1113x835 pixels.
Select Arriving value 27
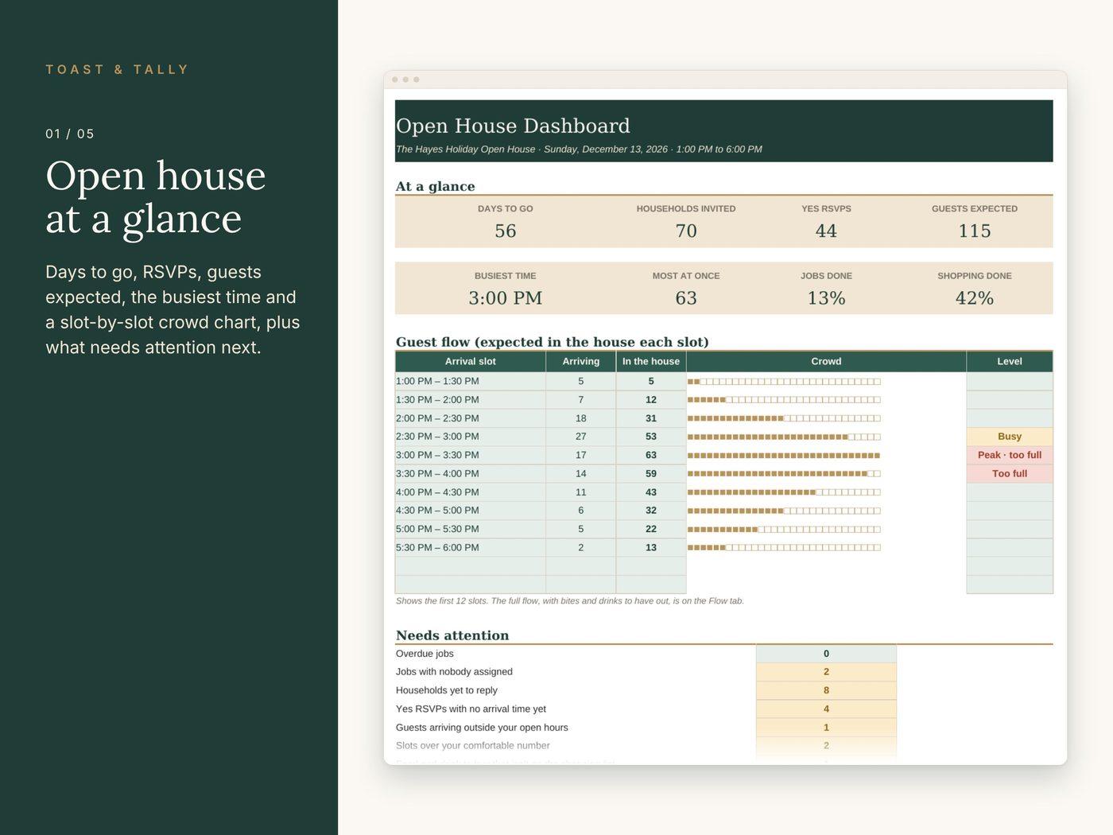point(581,437)
